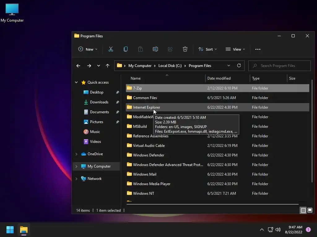This screenshot has height=237, width=317.
Task: Unpin Documents using its pin icon
Action: tap(117, 112)
